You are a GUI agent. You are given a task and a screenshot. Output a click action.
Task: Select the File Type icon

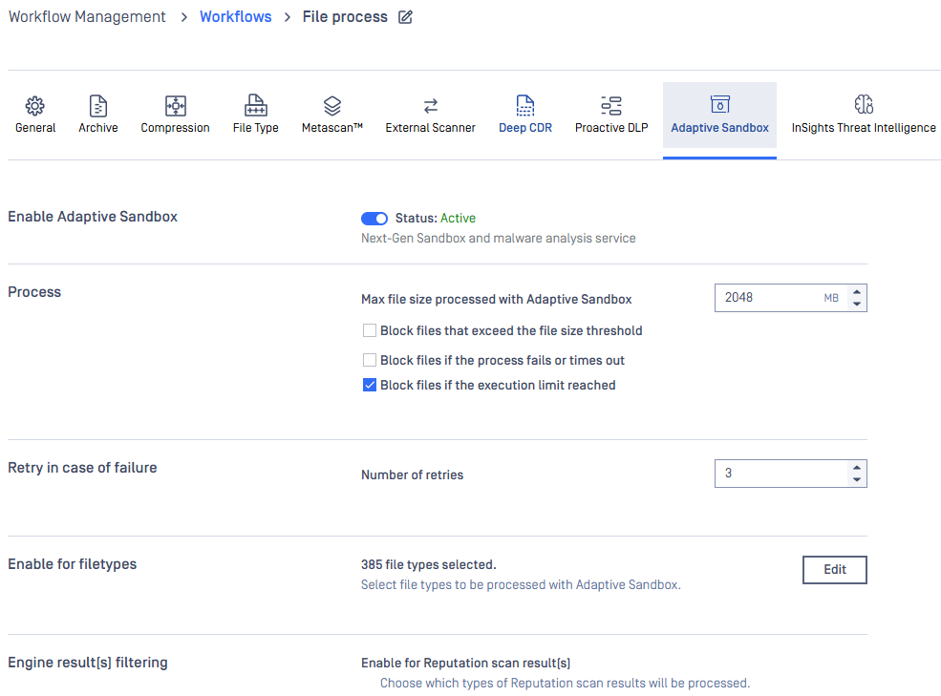(x=256, y=106)
